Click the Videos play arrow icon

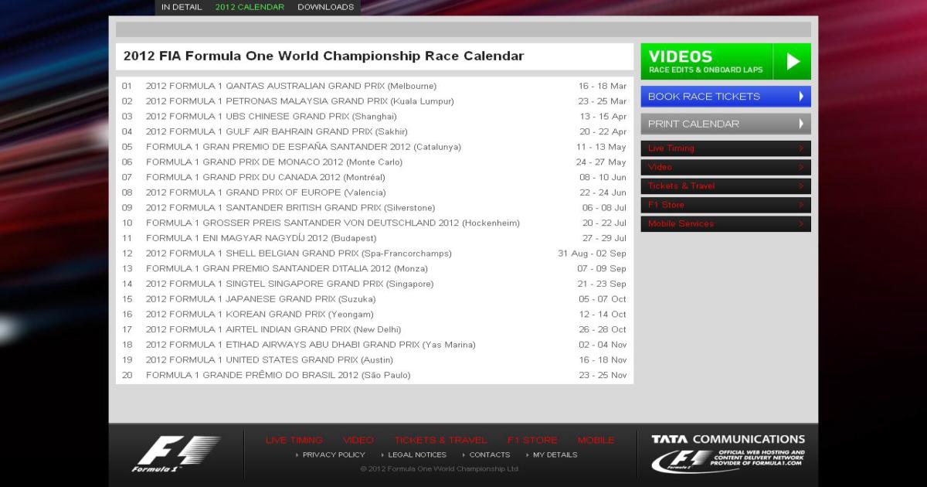click(793, 62)
